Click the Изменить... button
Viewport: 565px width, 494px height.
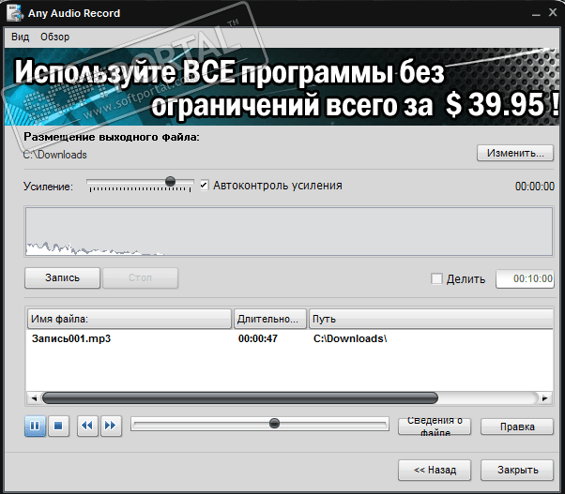click(515, 153)
